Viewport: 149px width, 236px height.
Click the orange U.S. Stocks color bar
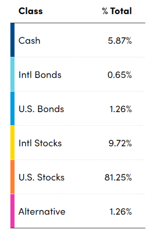(13, 177)
